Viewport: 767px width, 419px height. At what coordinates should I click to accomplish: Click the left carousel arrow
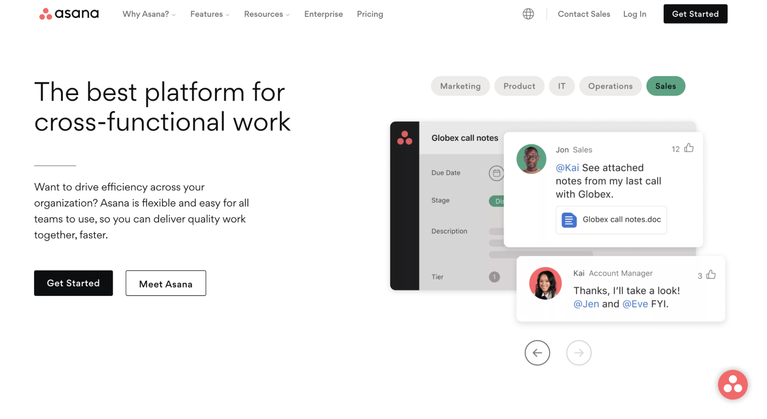pyautogui.click(x=537, y=353)
